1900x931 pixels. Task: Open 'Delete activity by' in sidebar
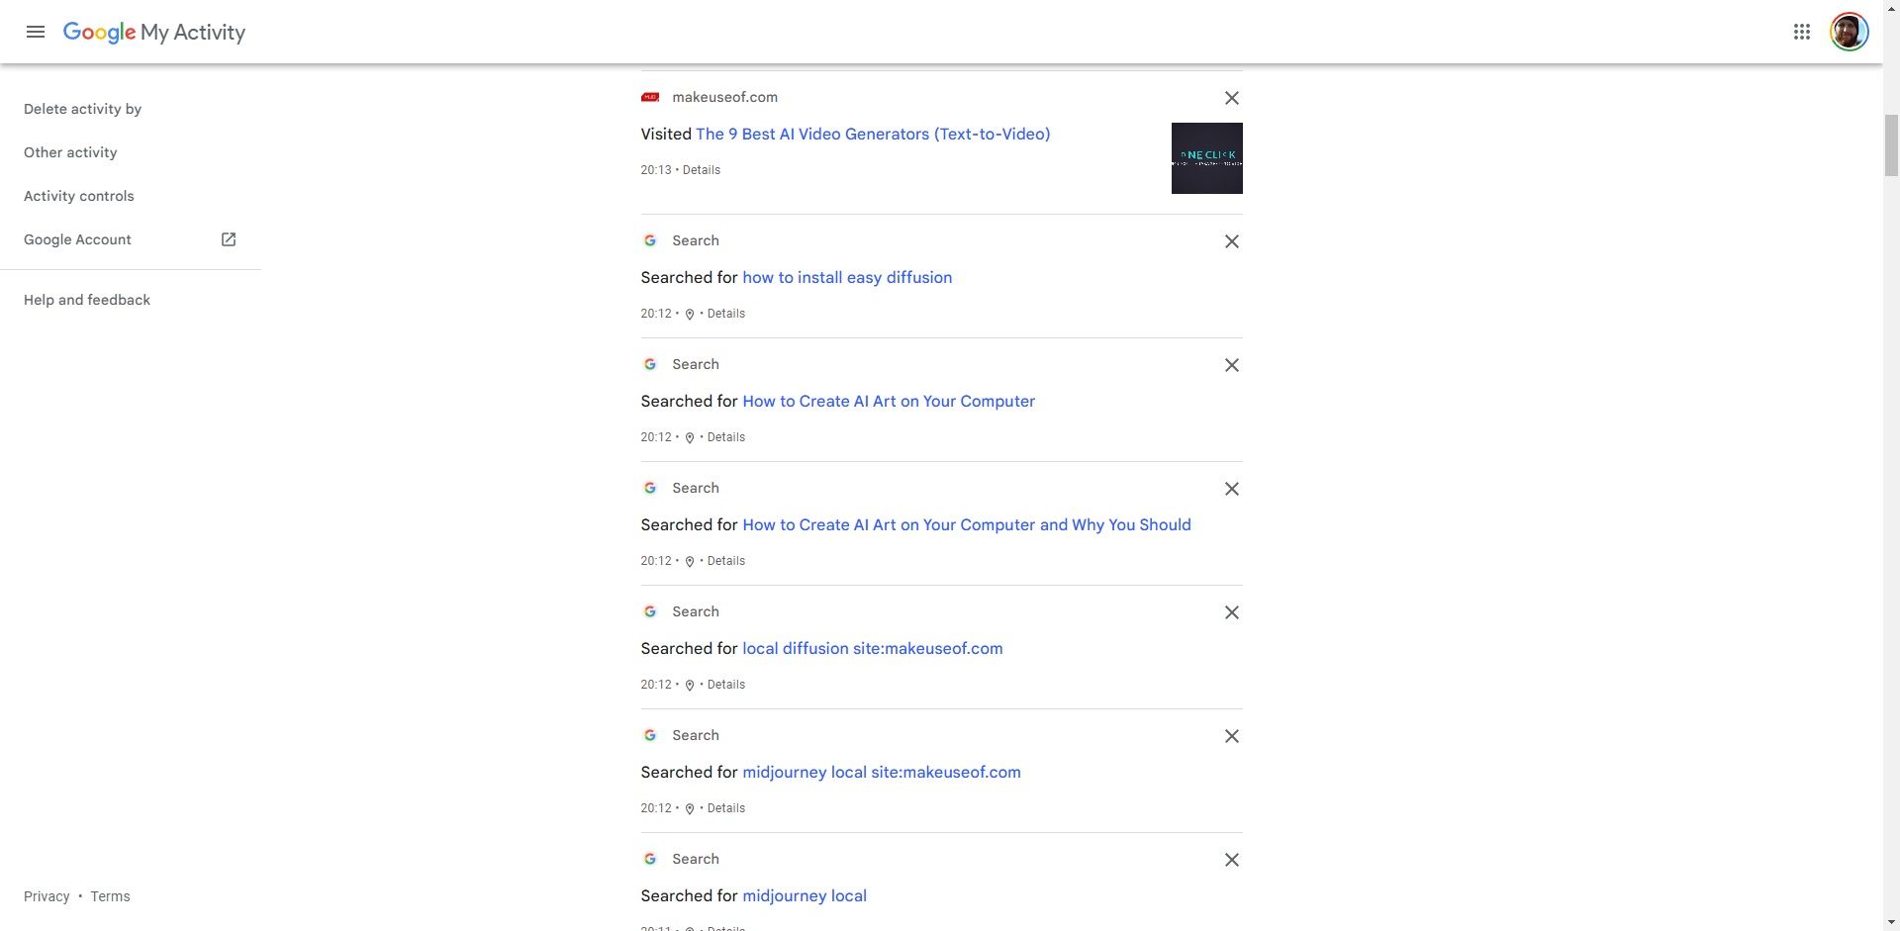pos(83,109)
